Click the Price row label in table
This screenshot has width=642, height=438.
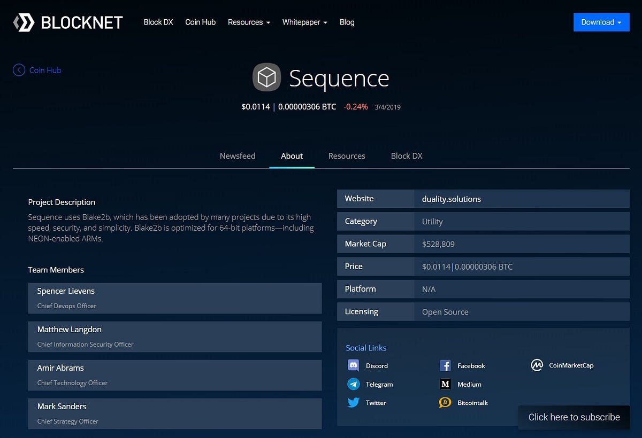click(x=354, y=266)
